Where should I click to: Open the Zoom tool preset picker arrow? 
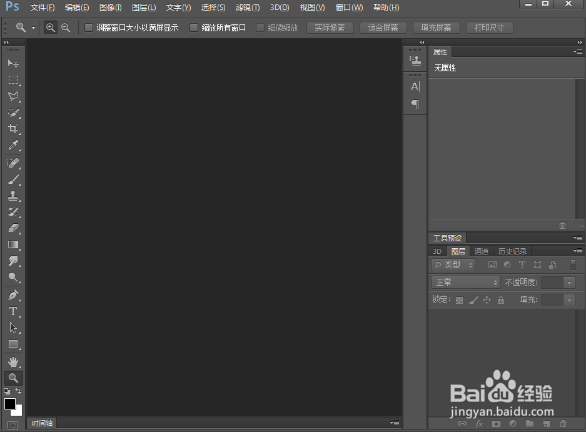tap(33, 28)
